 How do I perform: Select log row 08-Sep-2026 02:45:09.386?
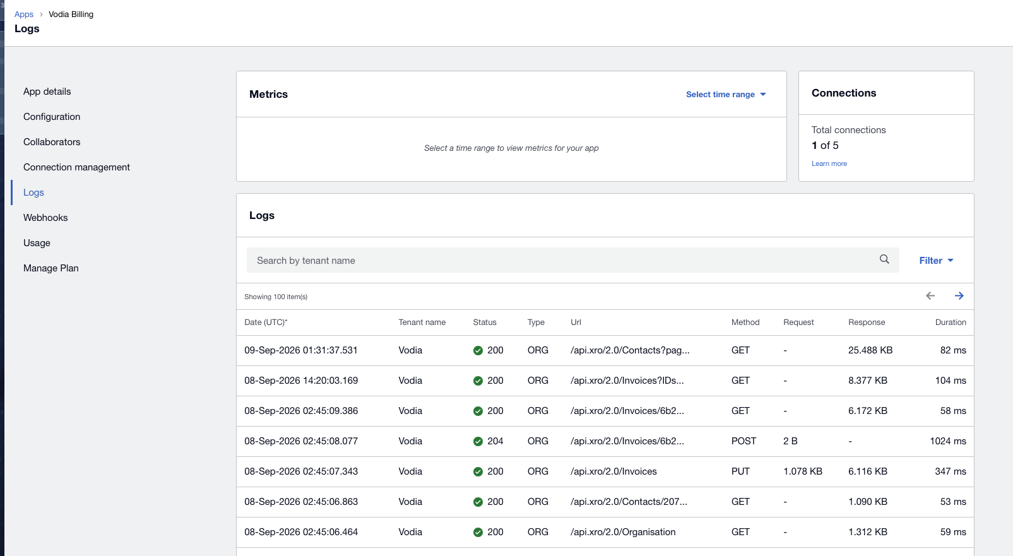pos(605,411)
